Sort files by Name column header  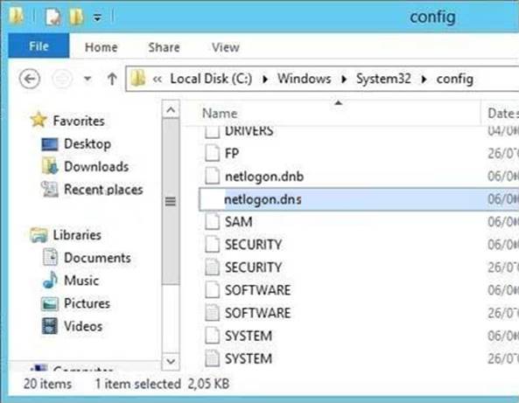tap(220, 114)
